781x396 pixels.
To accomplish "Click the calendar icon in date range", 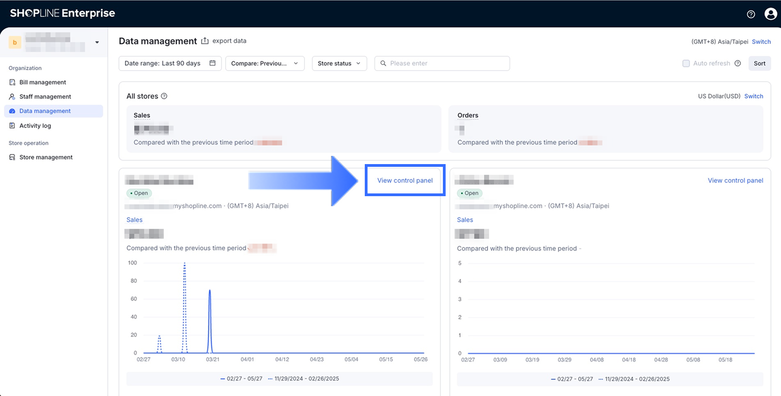I will [212, 63].
